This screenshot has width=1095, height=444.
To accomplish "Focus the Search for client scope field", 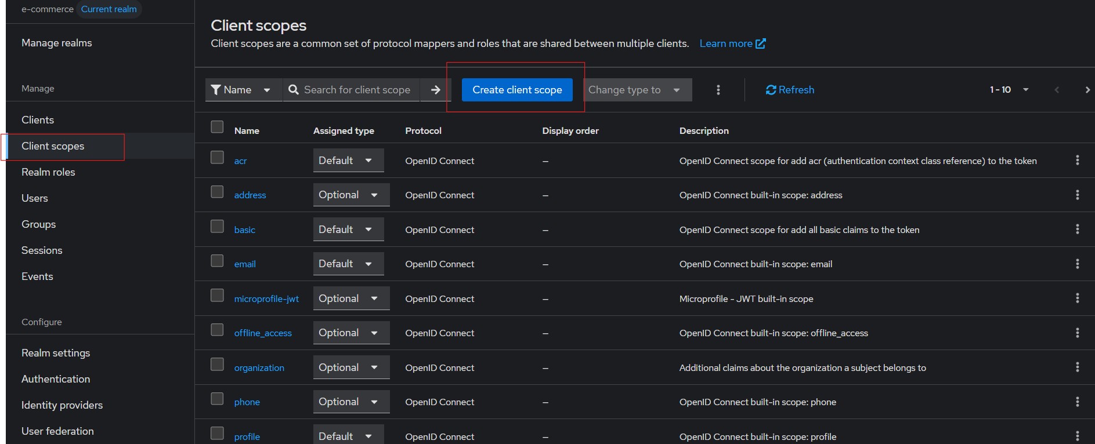I will (357, 90).
